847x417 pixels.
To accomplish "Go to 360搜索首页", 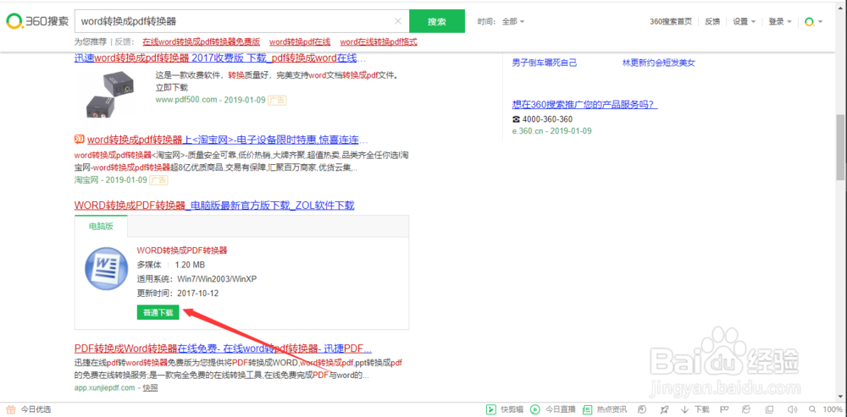I will pyautogui.click(x=670, y=22).
